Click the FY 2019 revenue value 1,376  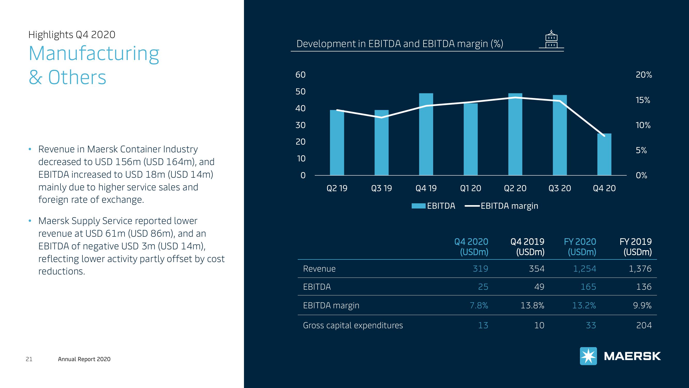coord(640,269)
